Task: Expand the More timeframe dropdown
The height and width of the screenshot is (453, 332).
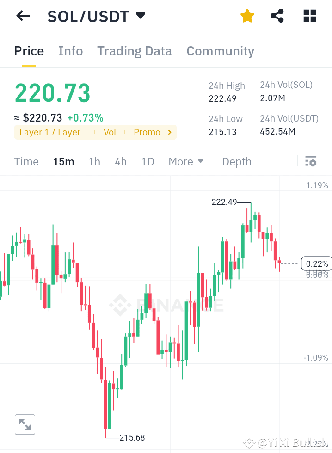Action: point(185,161)
